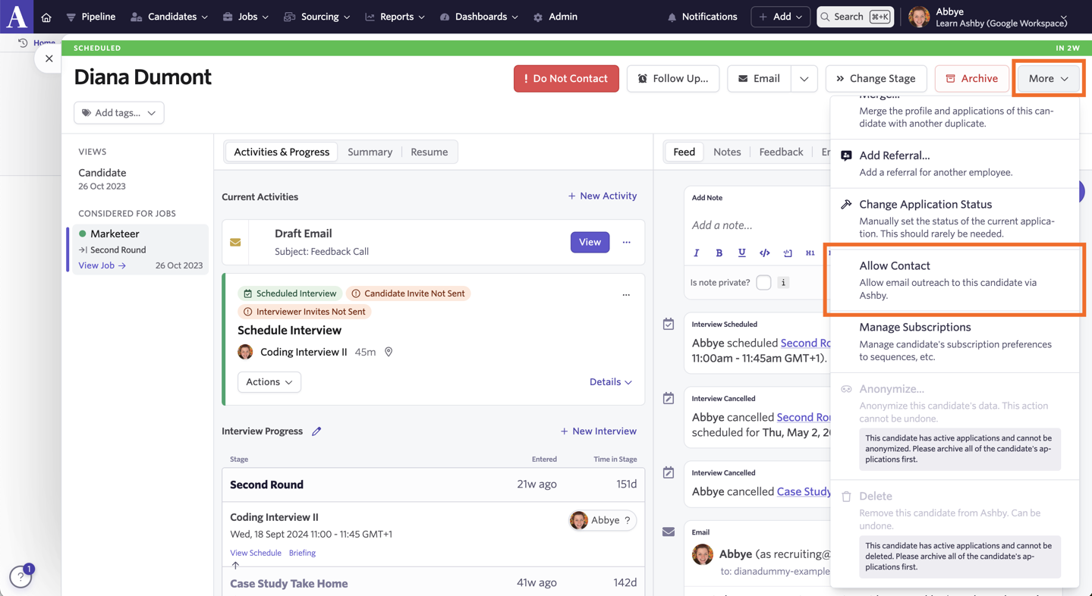Expand the Email button dropdown arrow
The width and height of the screenshot is (1092, 596).
[804, 79]
